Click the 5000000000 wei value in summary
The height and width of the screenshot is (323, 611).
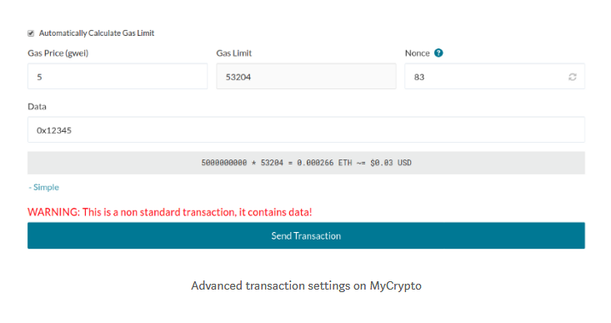point(223,163)
